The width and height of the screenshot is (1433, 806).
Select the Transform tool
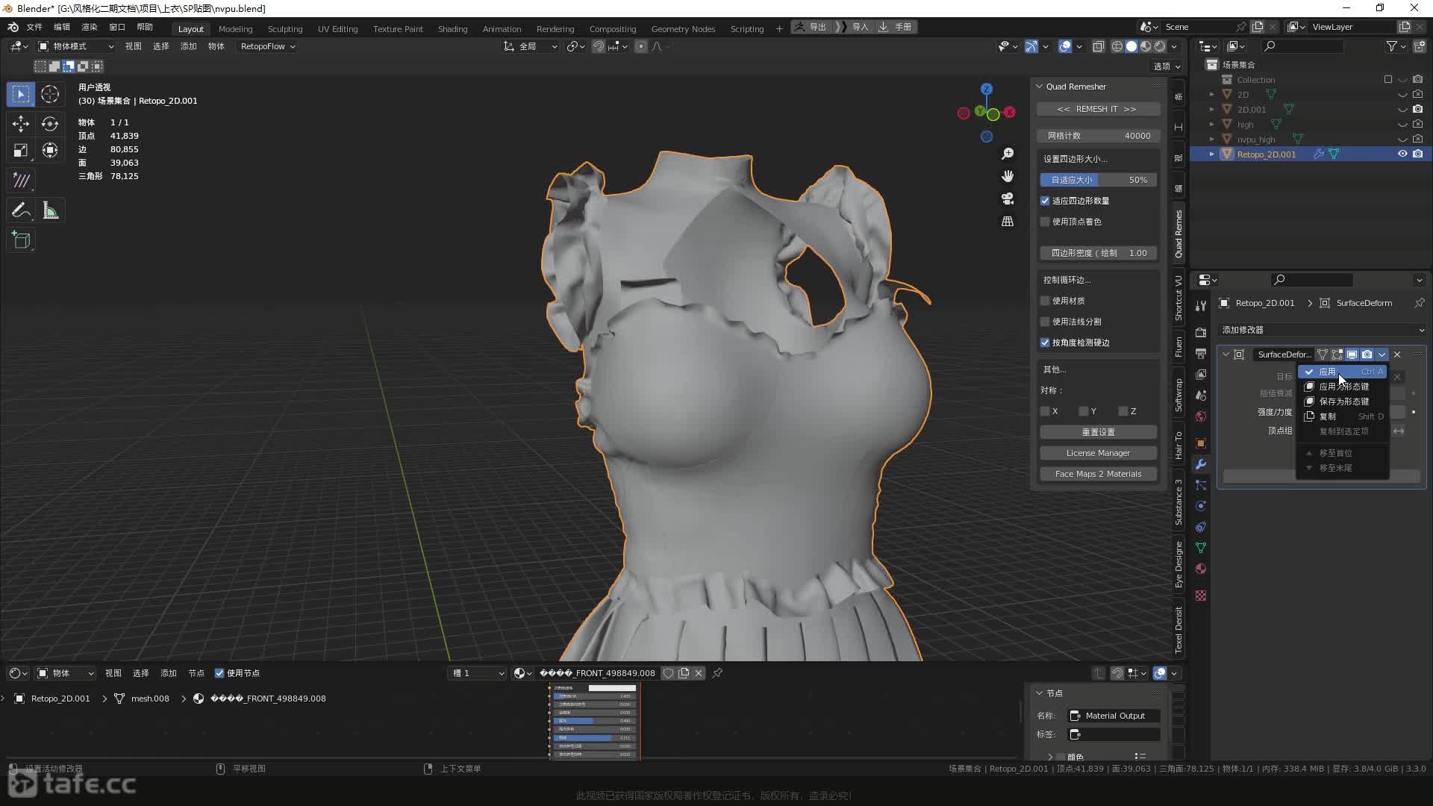tap(50, 151)
